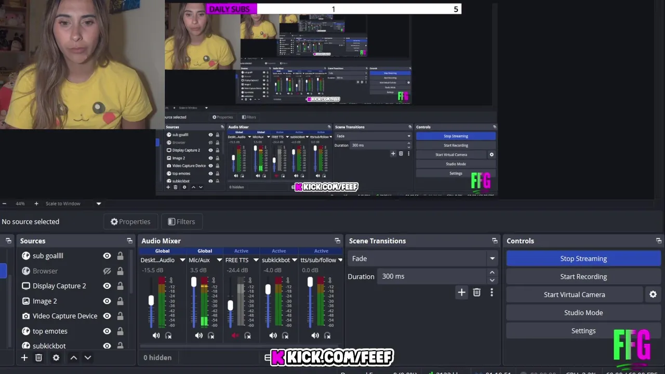The width and height of the screenshot is (665, 374).
Task: Open the tts/sub/follow mixer dropdown arrow
Action: click(340, 260)
